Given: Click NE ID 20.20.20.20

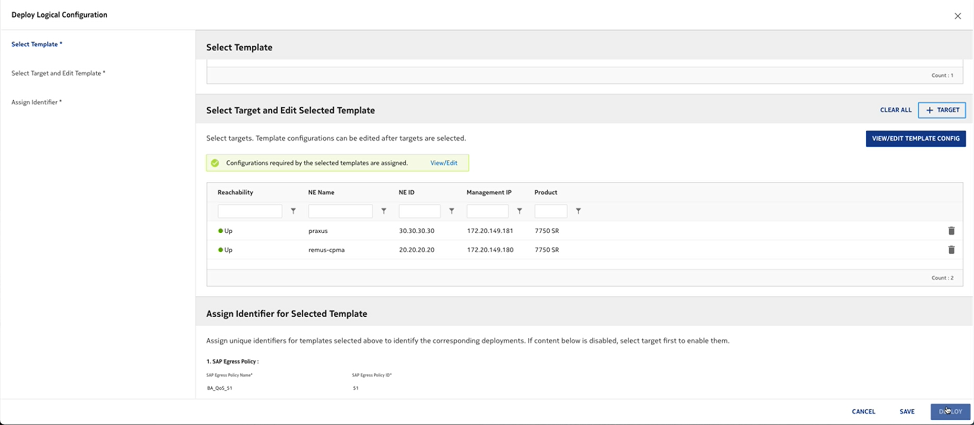Looking at the screenshot, I should (x=416, y=250).
